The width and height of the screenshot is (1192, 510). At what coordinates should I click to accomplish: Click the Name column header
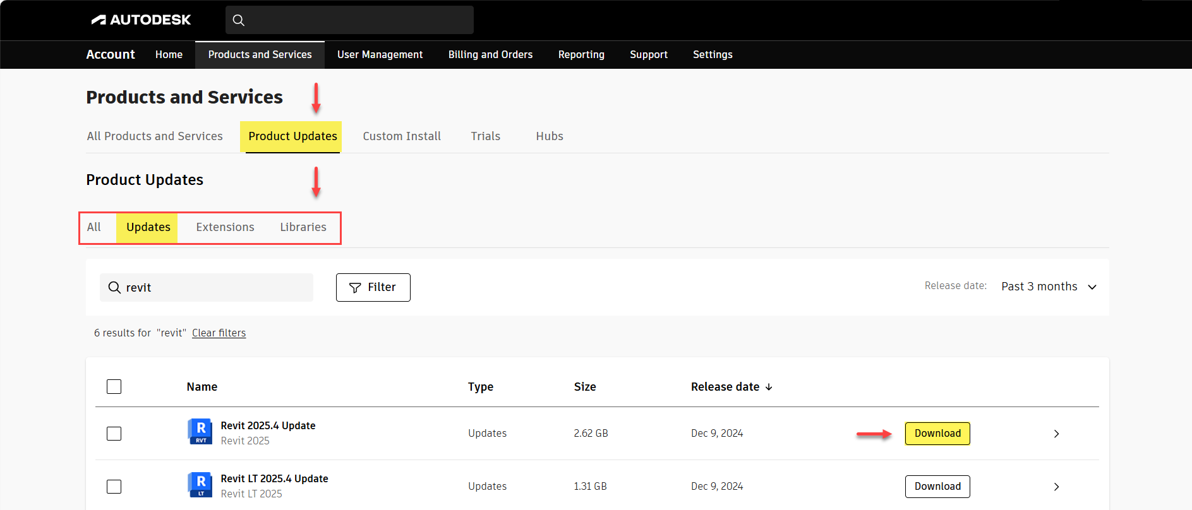[x=202, y=387]
